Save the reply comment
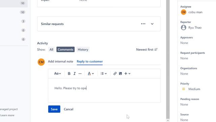Image resolution: width=216 pixels, height=122 pixels. click(x=54, y=109)
